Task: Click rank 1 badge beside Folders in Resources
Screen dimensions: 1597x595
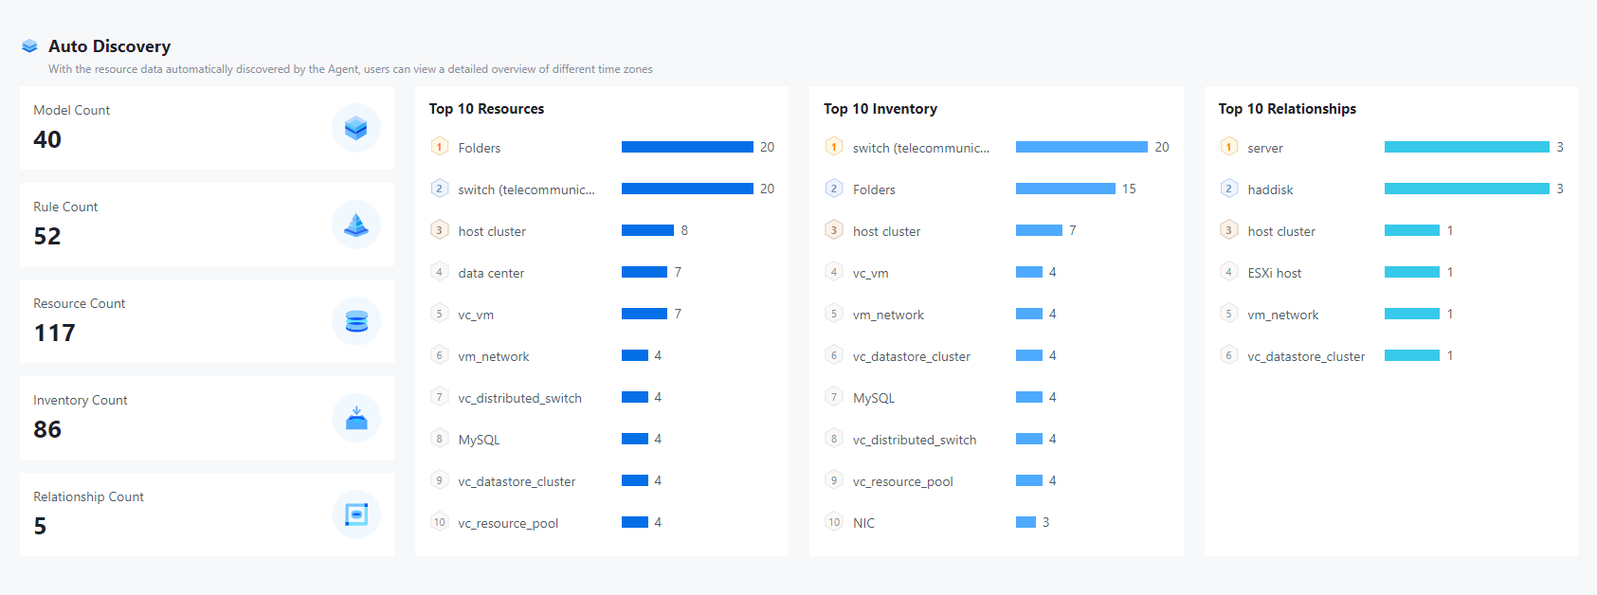Action: point(439,147)
